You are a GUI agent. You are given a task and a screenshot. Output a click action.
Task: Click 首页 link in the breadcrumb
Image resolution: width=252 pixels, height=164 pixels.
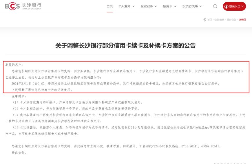(x=210, y=20)
